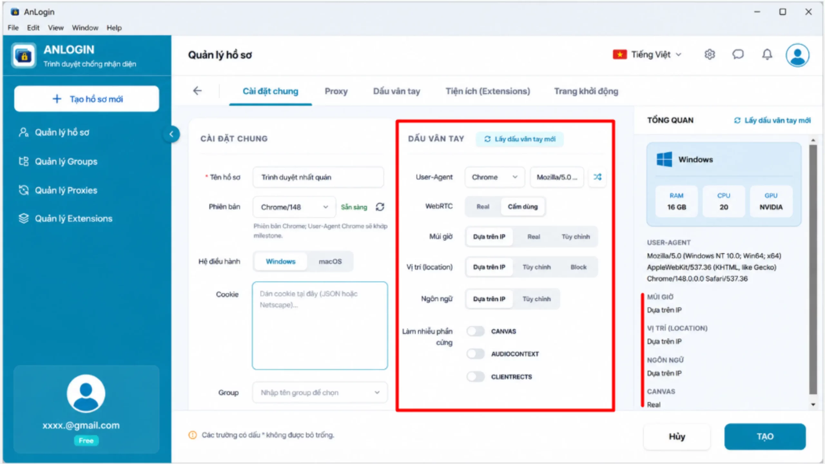This screenshot has width=825, height=464.
Task: Open Quản lý hồ sơ in sidebar
Action: 54,132
